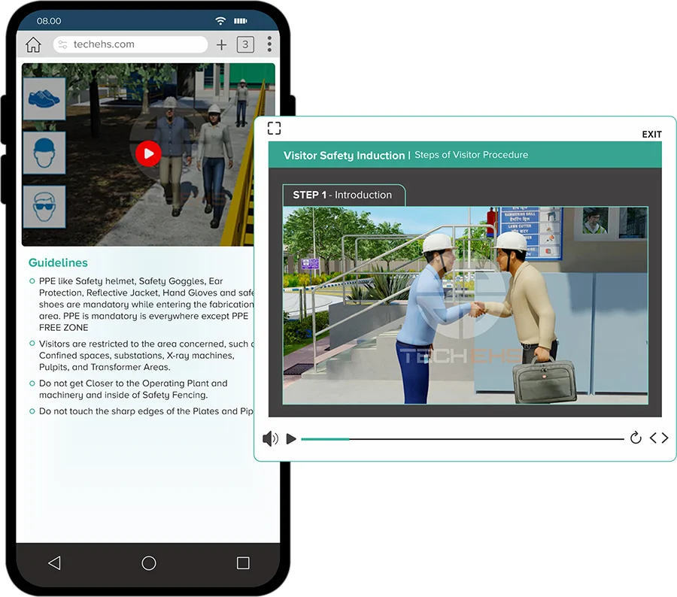Play the video with red play button

[148, 153]
